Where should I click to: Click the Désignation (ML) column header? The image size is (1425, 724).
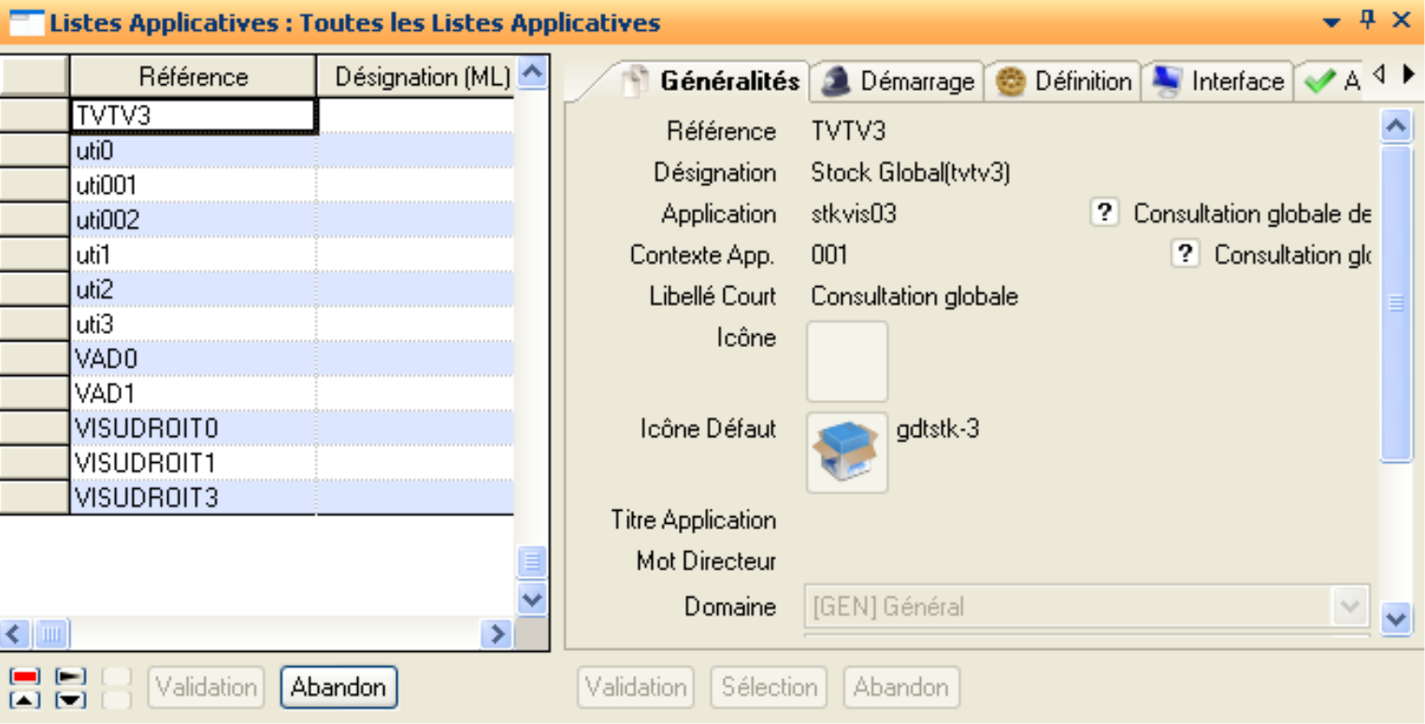pyautogui.click(x=416, y=76)
